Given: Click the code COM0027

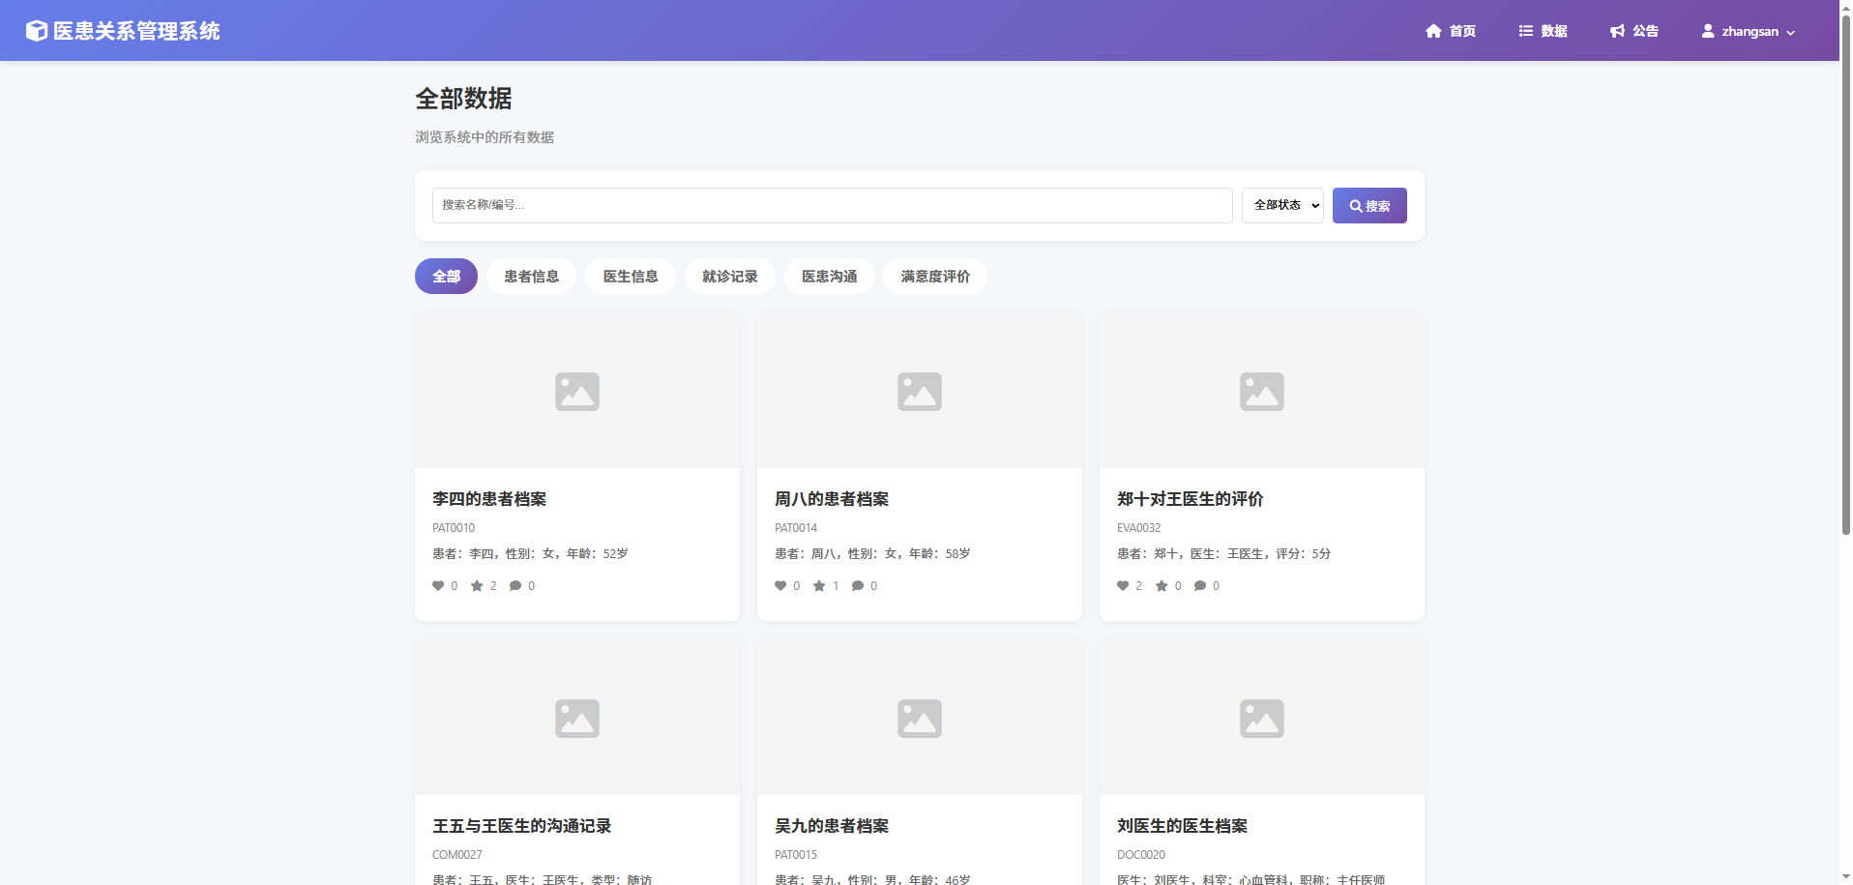Looking at the screenshot, I should coord(457,855).
